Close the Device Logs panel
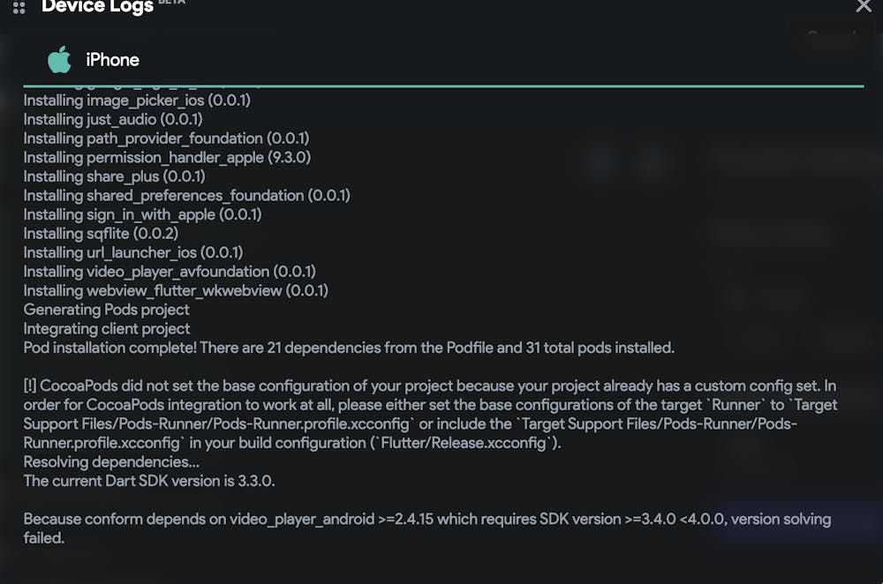 click(864, 6)
